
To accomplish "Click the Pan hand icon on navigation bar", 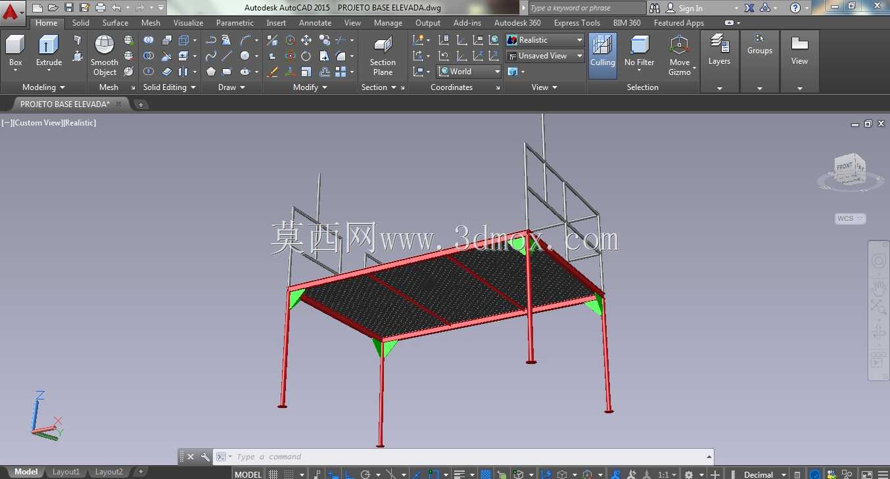I will coord(878,287).
